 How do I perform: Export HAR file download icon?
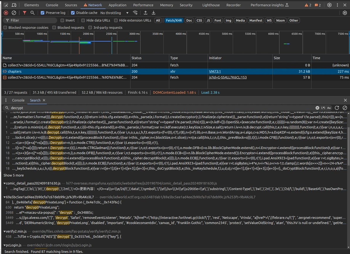click(x=154, y=13)
